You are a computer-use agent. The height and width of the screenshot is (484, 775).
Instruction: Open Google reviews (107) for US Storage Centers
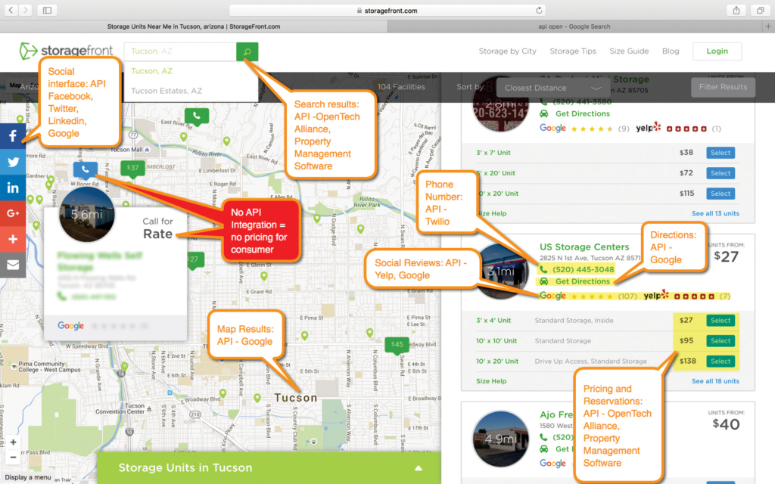[x=588, y=296]
